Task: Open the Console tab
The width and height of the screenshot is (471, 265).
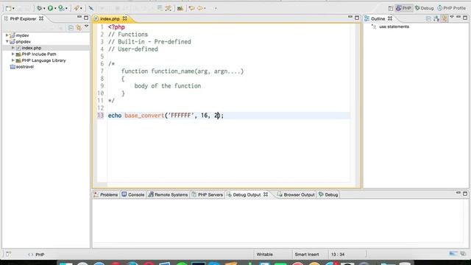Action: pyautogui.click(x=133, y=194)
